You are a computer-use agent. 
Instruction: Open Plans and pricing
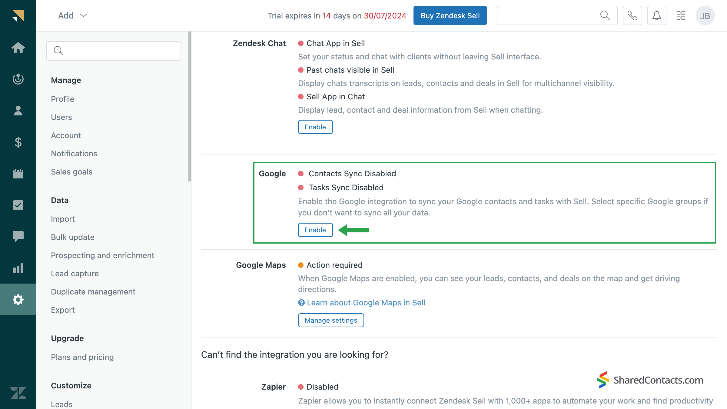82,357
